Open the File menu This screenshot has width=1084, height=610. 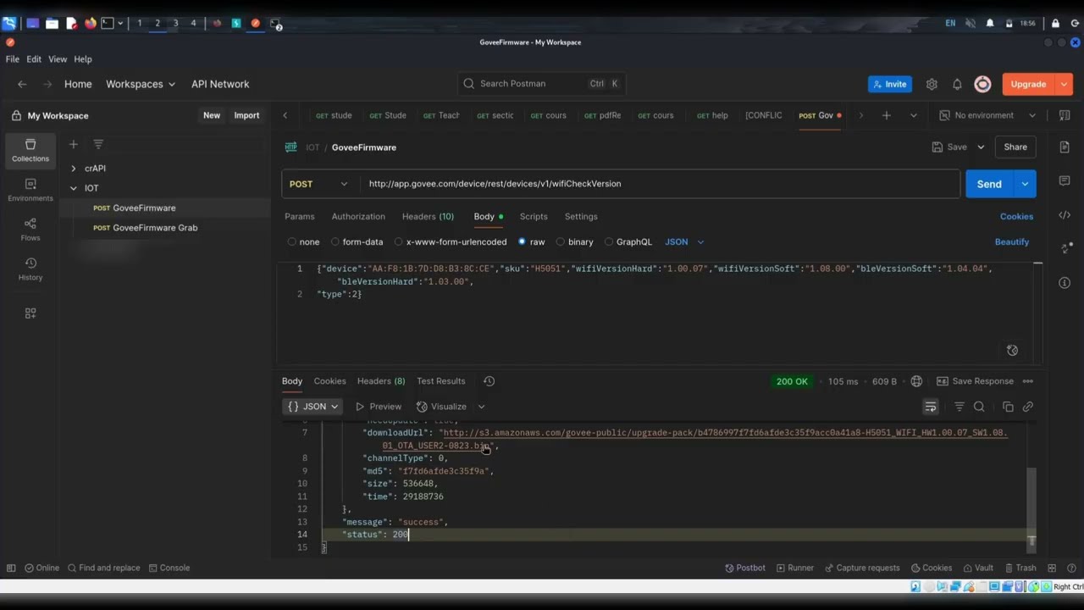click(13, 59)
